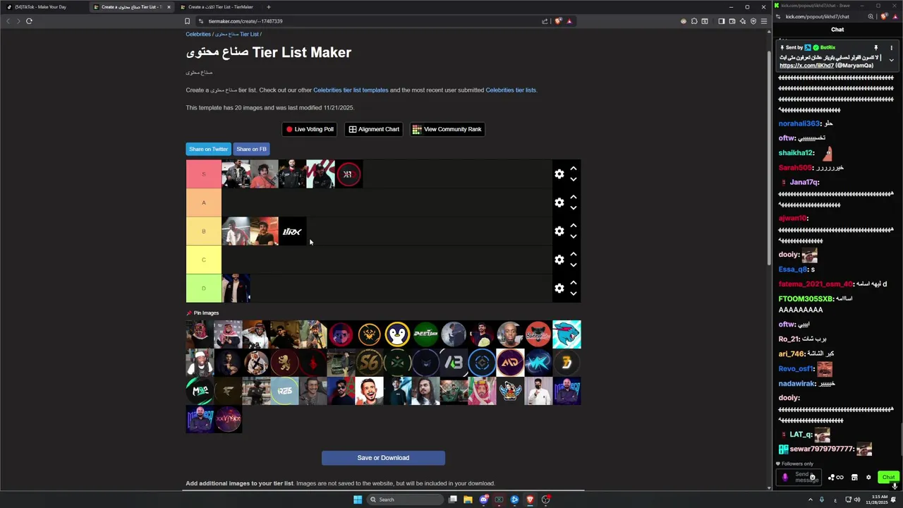The image size is (903, 508).
Task: Show hidden system tray icons
Action: (810, 500)
